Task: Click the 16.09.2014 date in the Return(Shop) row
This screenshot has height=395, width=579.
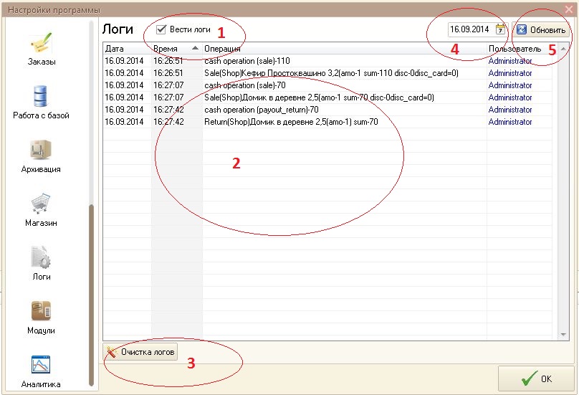Action: tap(124, 122)
